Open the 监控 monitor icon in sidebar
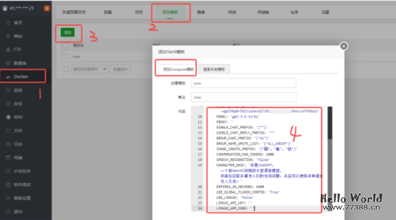Image resolution: width=396 pixels, height=220 pixels. click(8, 90)
